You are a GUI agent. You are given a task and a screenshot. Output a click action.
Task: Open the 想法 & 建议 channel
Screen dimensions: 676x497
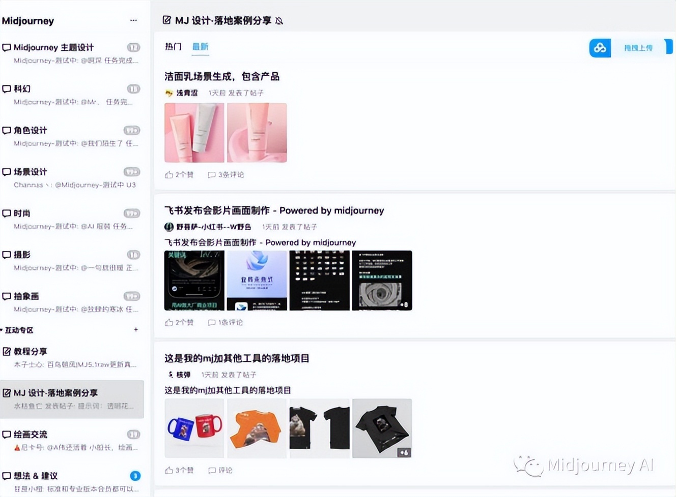point(71,482)
